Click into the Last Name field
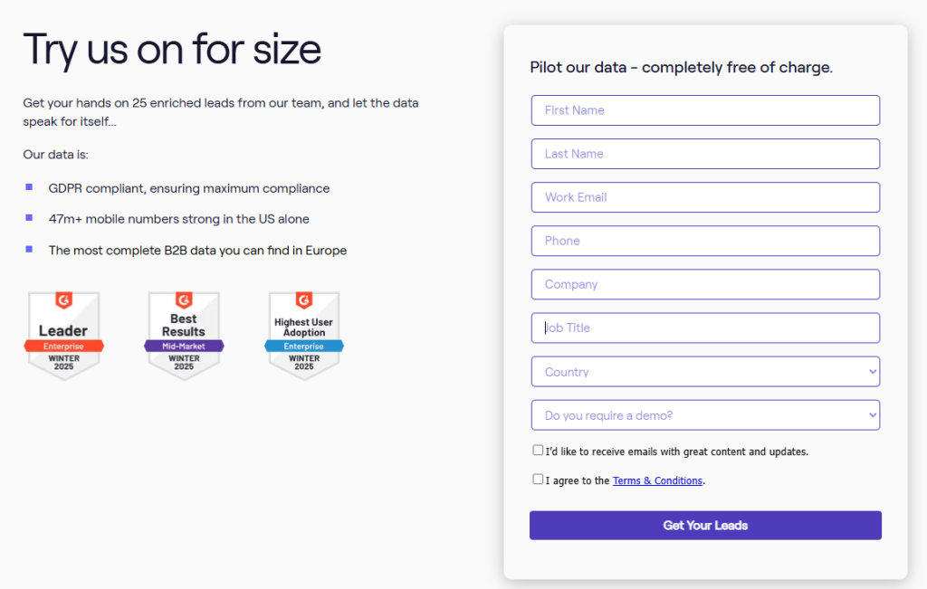 (705, 154)
